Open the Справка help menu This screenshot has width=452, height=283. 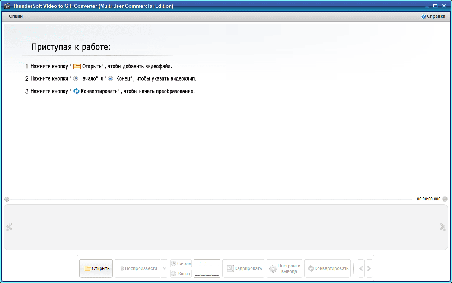click(x=433, y=16)
